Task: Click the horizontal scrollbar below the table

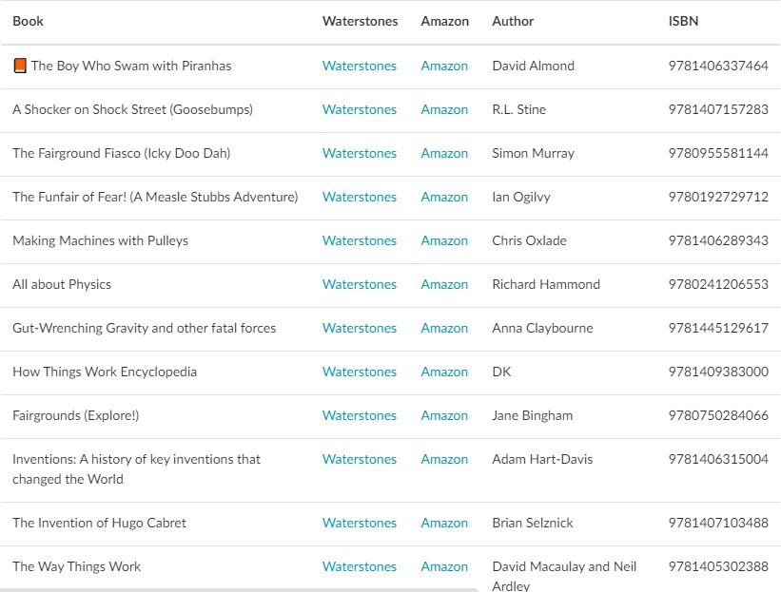Action: pos(239,590)
